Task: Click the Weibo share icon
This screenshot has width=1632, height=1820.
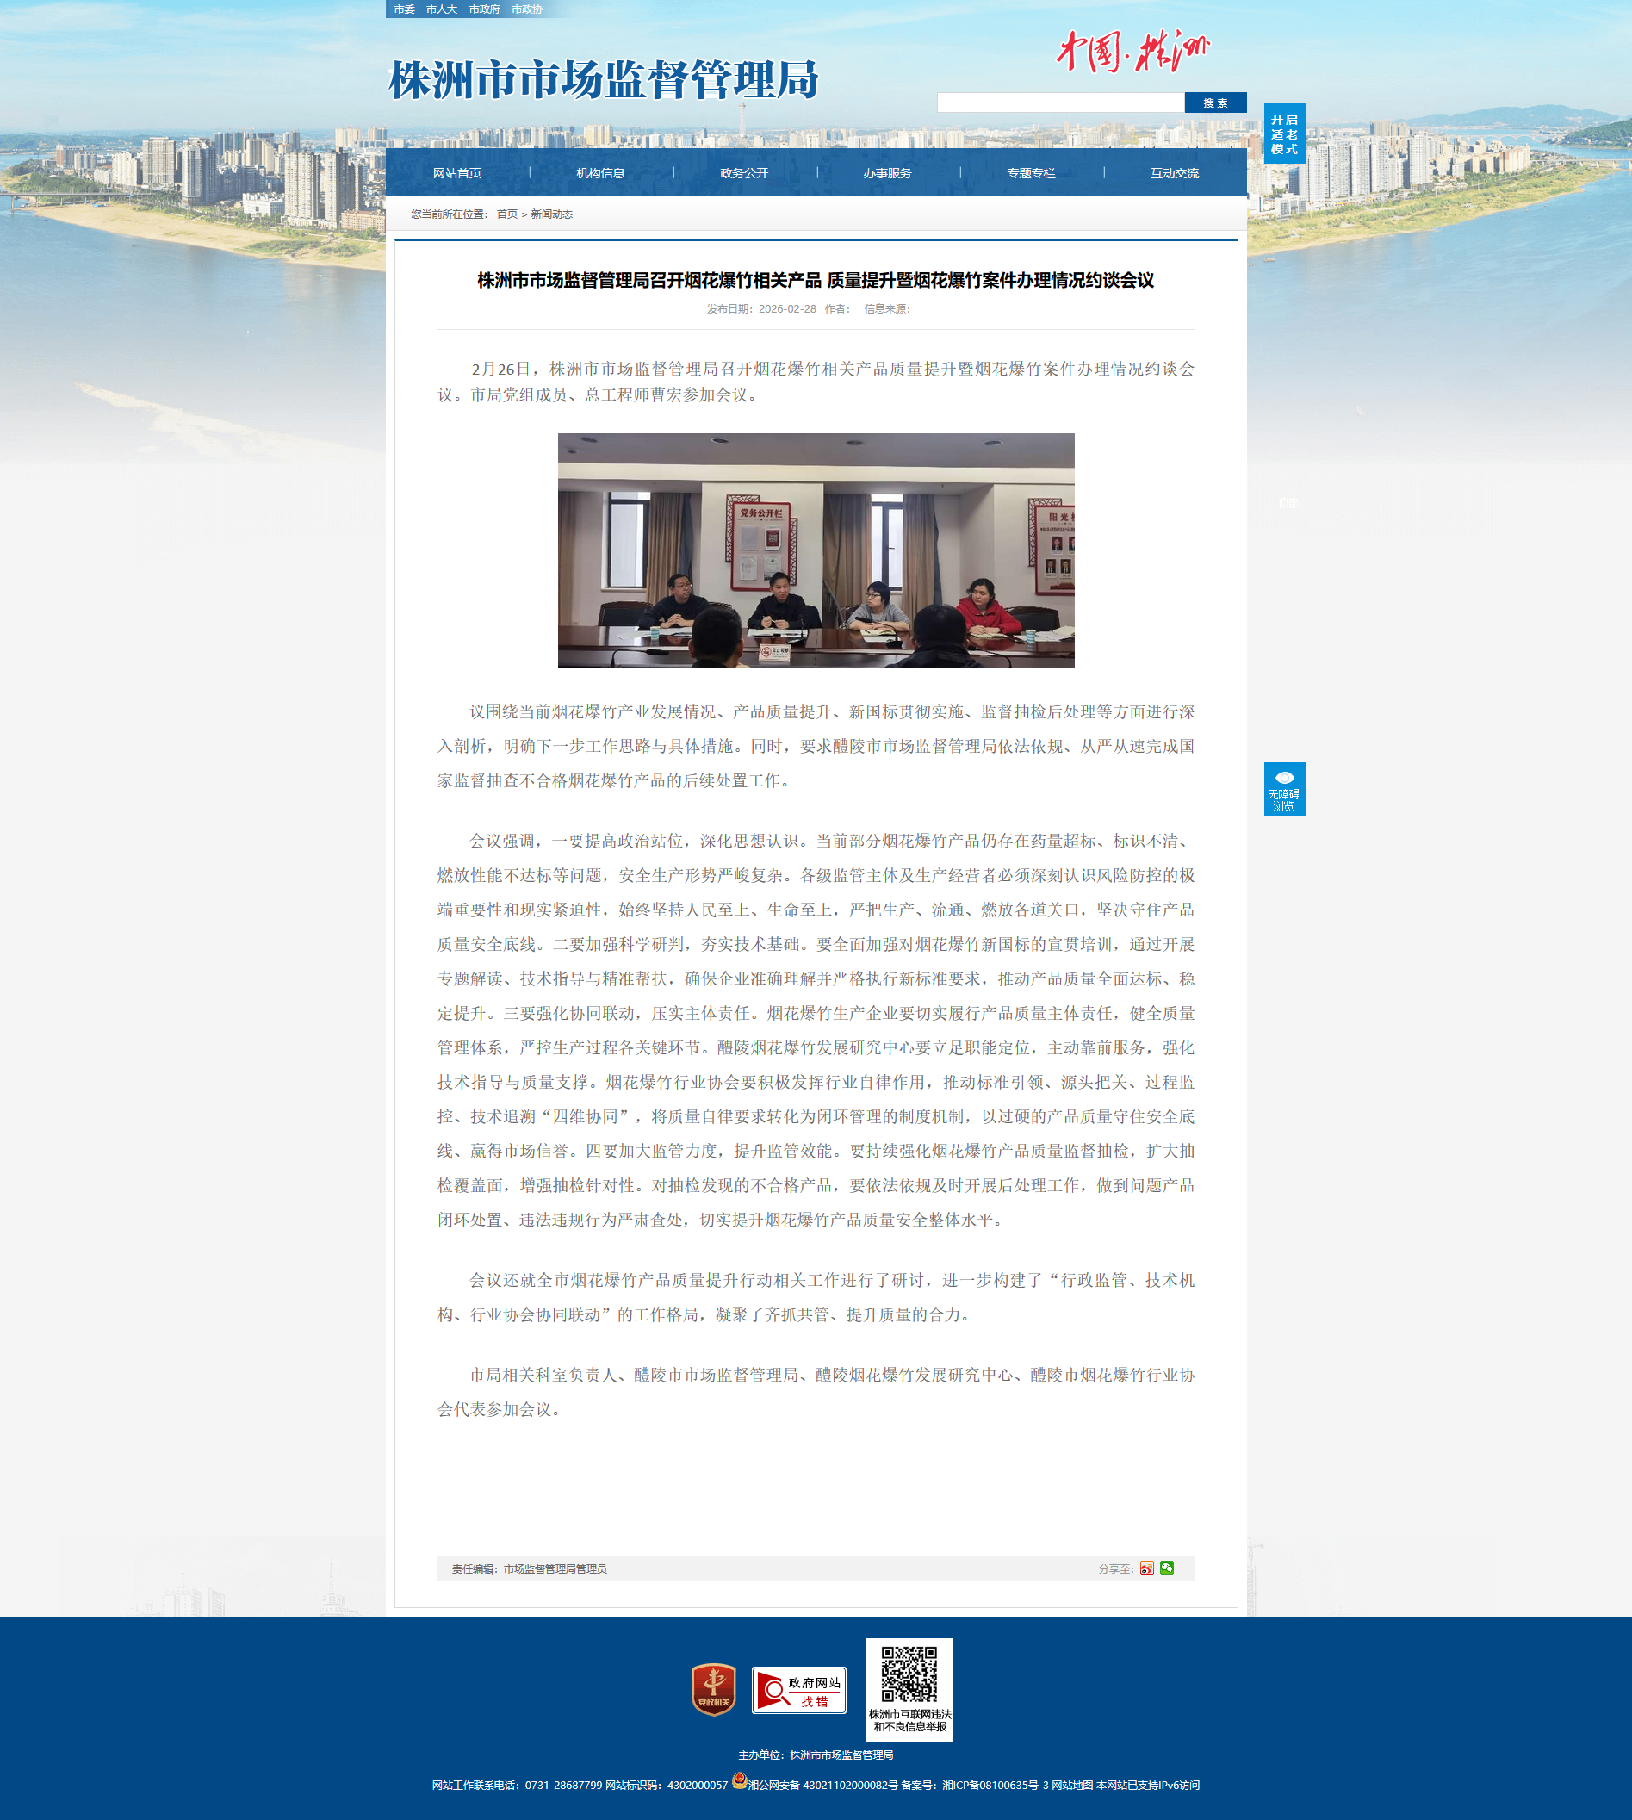Action: coord(1147,1568)
